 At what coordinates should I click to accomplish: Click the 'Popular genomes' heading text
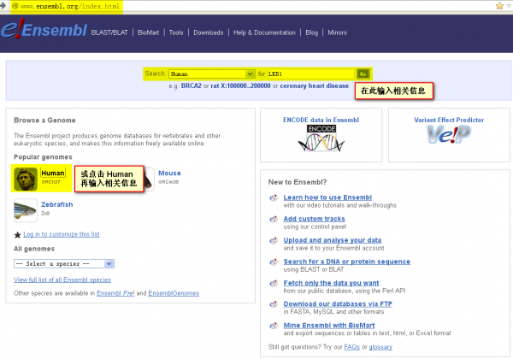(x=43, y=157)
